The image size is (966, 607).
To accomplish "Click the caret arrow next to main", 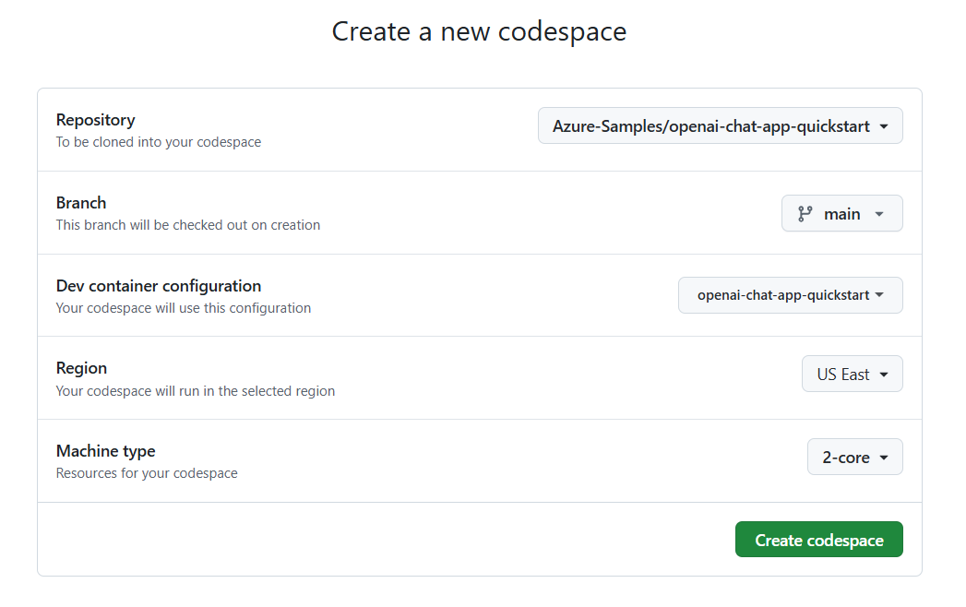I will tap(879, 214).
